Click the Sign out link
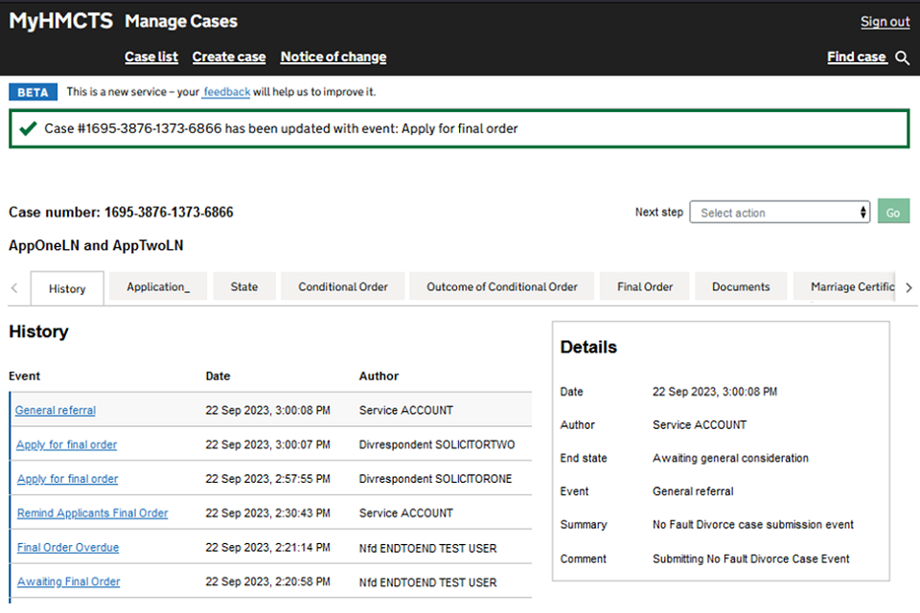Screen dimensions: 920x613 [885, 22]
